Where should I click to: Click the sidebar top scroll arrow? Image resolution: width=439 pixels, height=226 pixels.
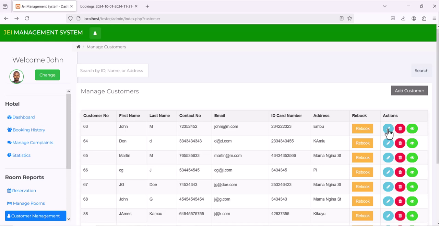[68, 91]
